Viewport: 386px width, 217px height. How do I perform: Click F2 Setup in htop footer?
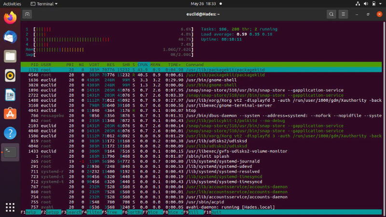(x=51, y=212)
